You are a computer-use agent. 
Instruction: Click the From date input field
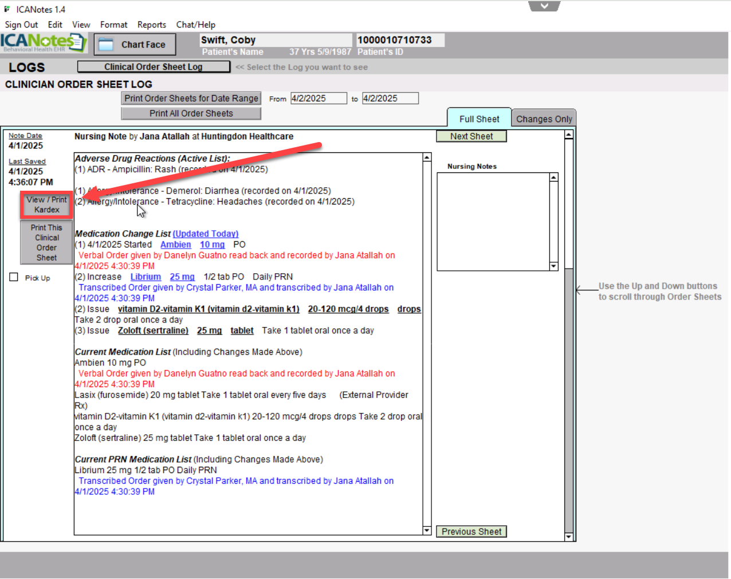tap(318, 99)
